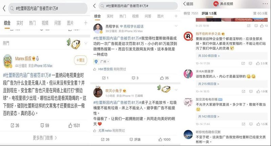
Task: Open the three-dot more menu beside 沸点视频
Action: click(265, 4)
